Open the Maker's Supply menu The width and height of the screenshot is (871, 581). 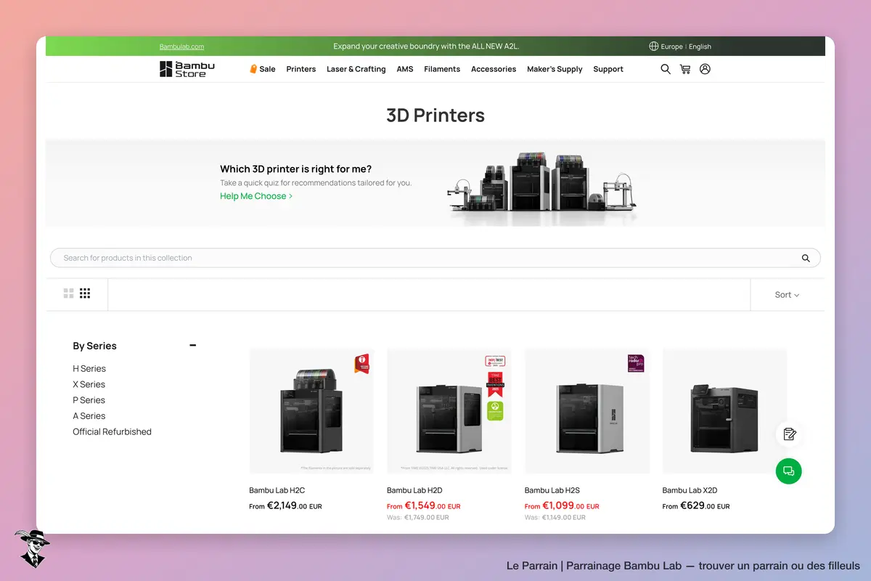coord(555,69)
